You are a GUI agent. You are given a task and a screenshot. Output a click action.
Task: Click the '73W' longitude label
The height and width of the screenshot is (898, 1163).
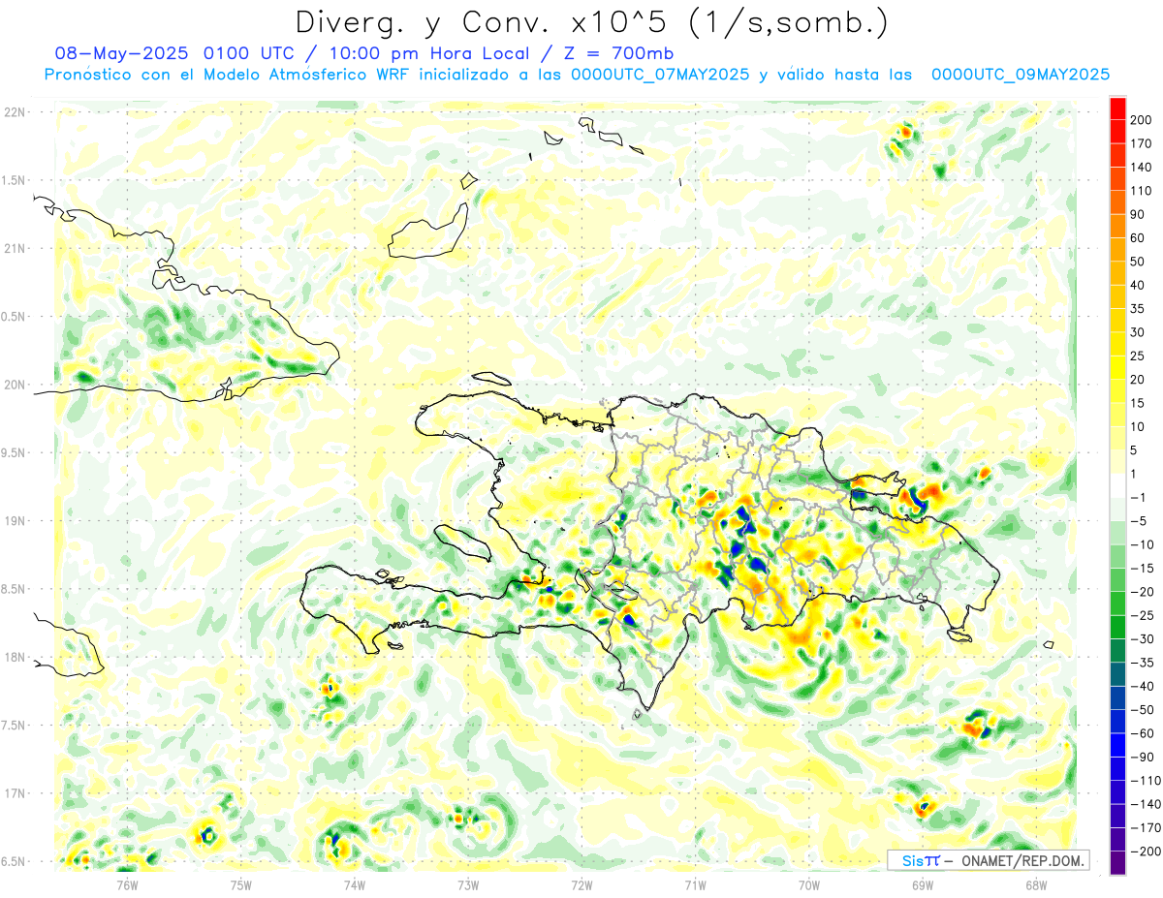coord(468,883)
